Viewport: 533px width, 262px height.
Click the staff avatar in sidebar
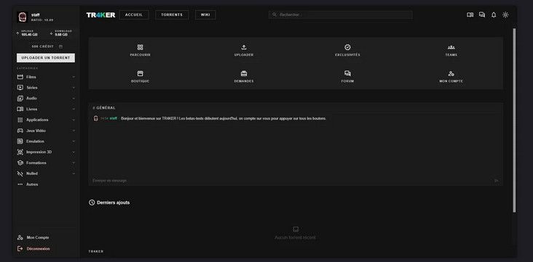coord(22,17)
